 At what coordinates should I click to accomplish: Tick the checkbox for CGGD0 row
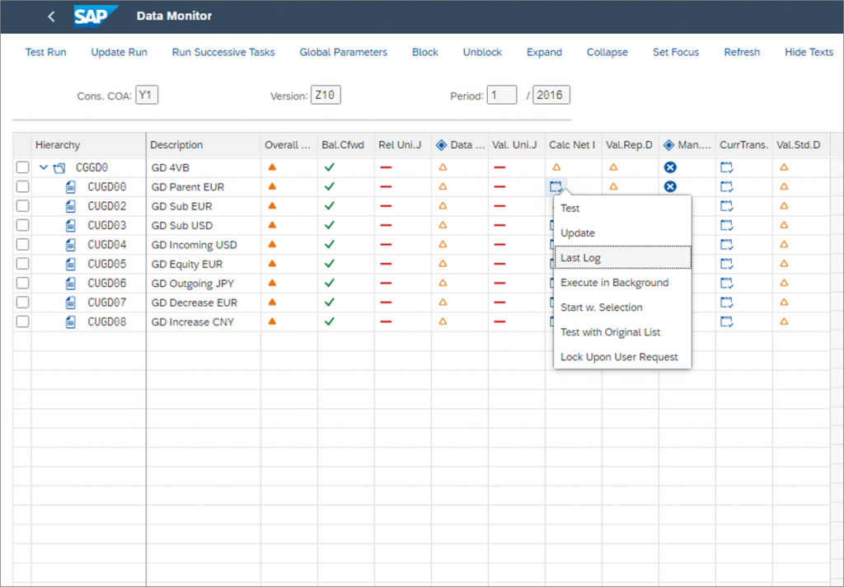pyautogui.click(x=22, y=167)
